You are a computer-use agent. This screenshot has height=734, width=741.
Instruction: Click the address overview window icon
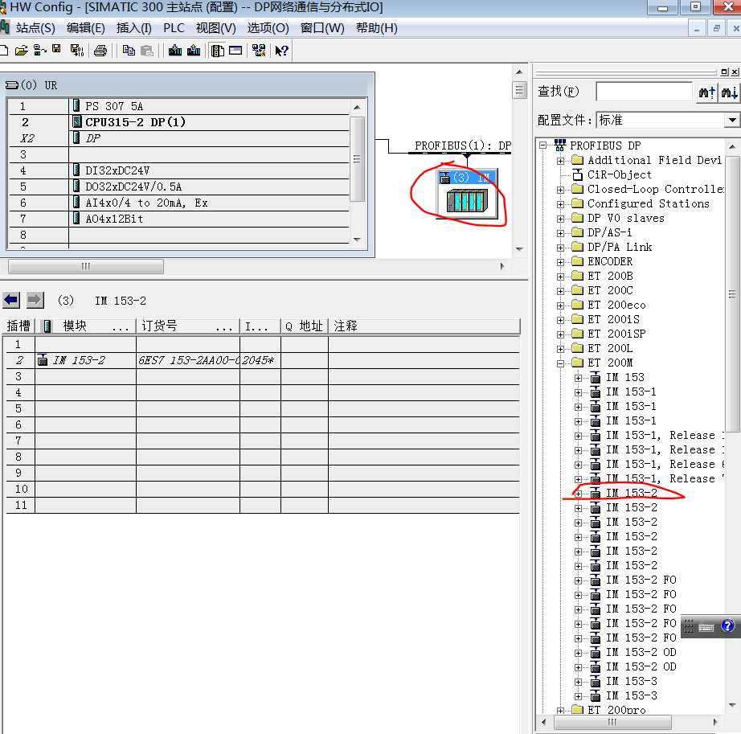(x=235, y=51)
